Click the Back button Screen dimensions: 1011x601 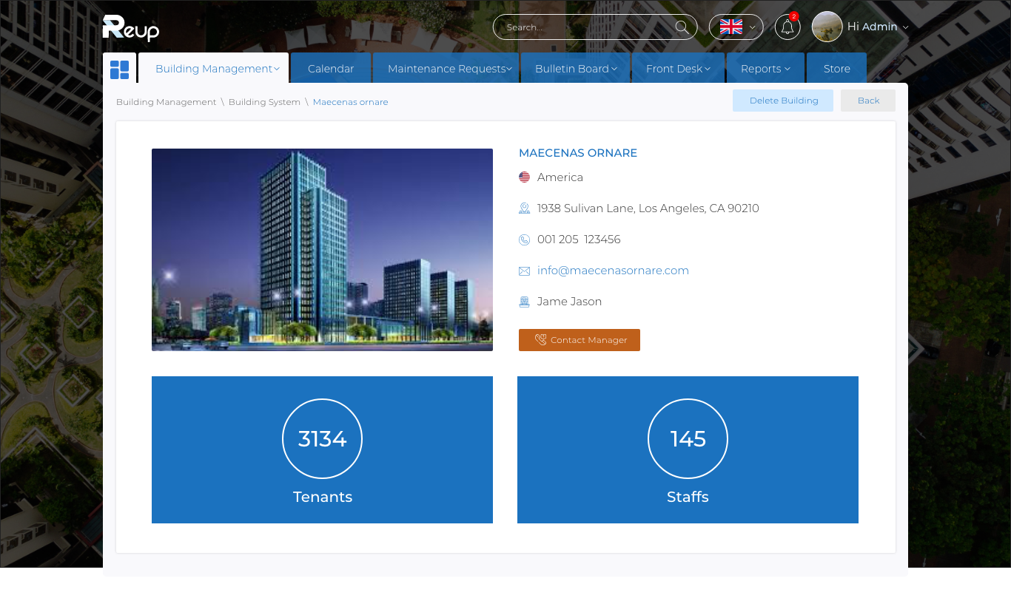pyautogui.click(x=868, y=101)
